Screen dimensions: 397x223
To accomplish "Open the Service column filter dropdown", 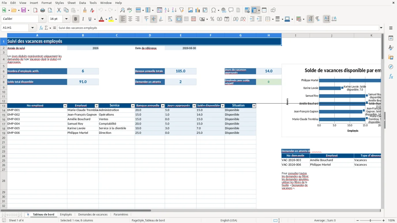I will [x=133, y=106].
